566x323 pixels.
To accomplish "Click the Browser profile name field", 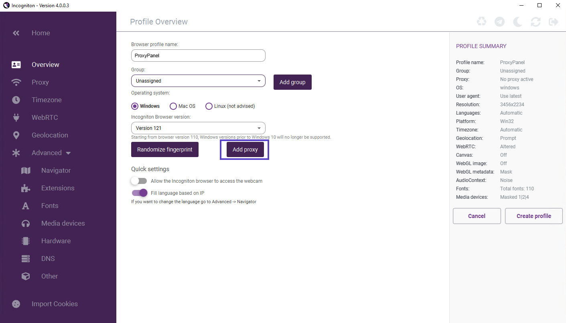I will point(198,56).
